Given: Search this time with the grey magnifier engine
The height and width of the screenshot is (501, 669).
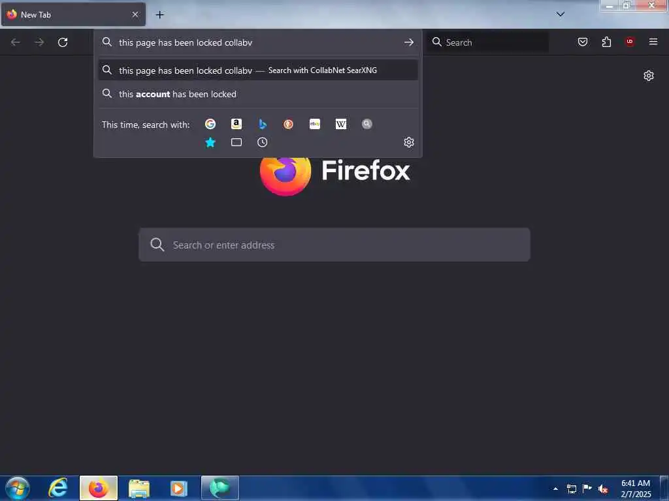Looking at the screenshot, I should pyautogui.click(x=367, y=124).
